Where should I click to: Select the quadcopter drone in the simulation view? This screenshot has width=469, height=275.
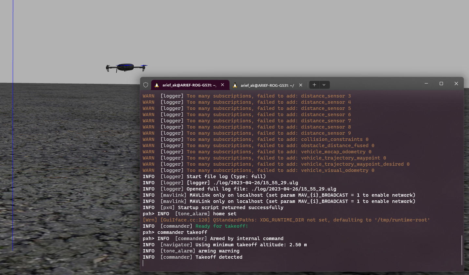pyautogui.click(x=126, y=67)
